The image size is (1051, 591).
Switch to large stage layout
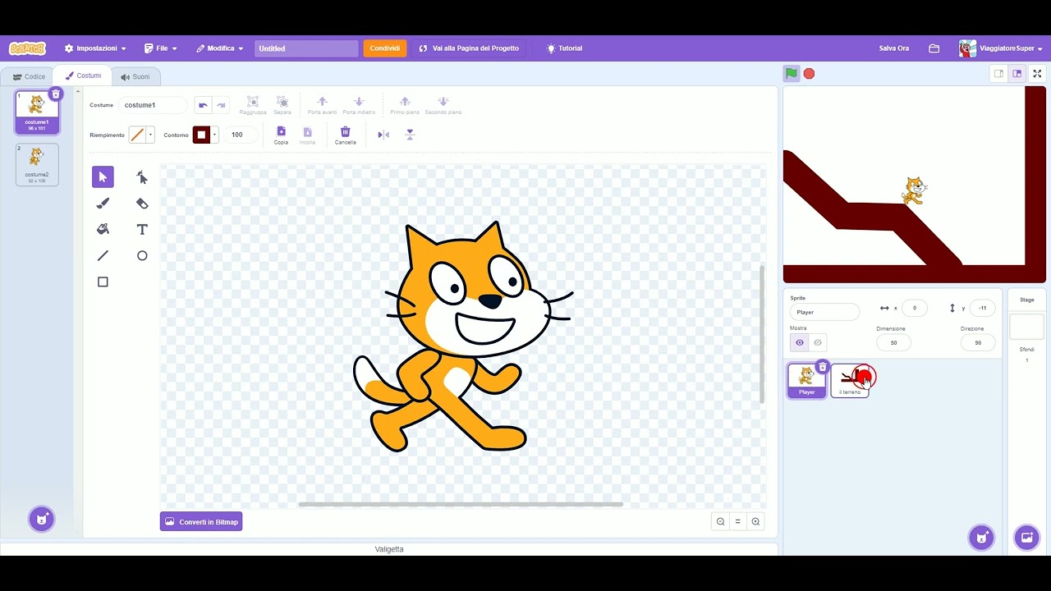tap(1017, 73)
